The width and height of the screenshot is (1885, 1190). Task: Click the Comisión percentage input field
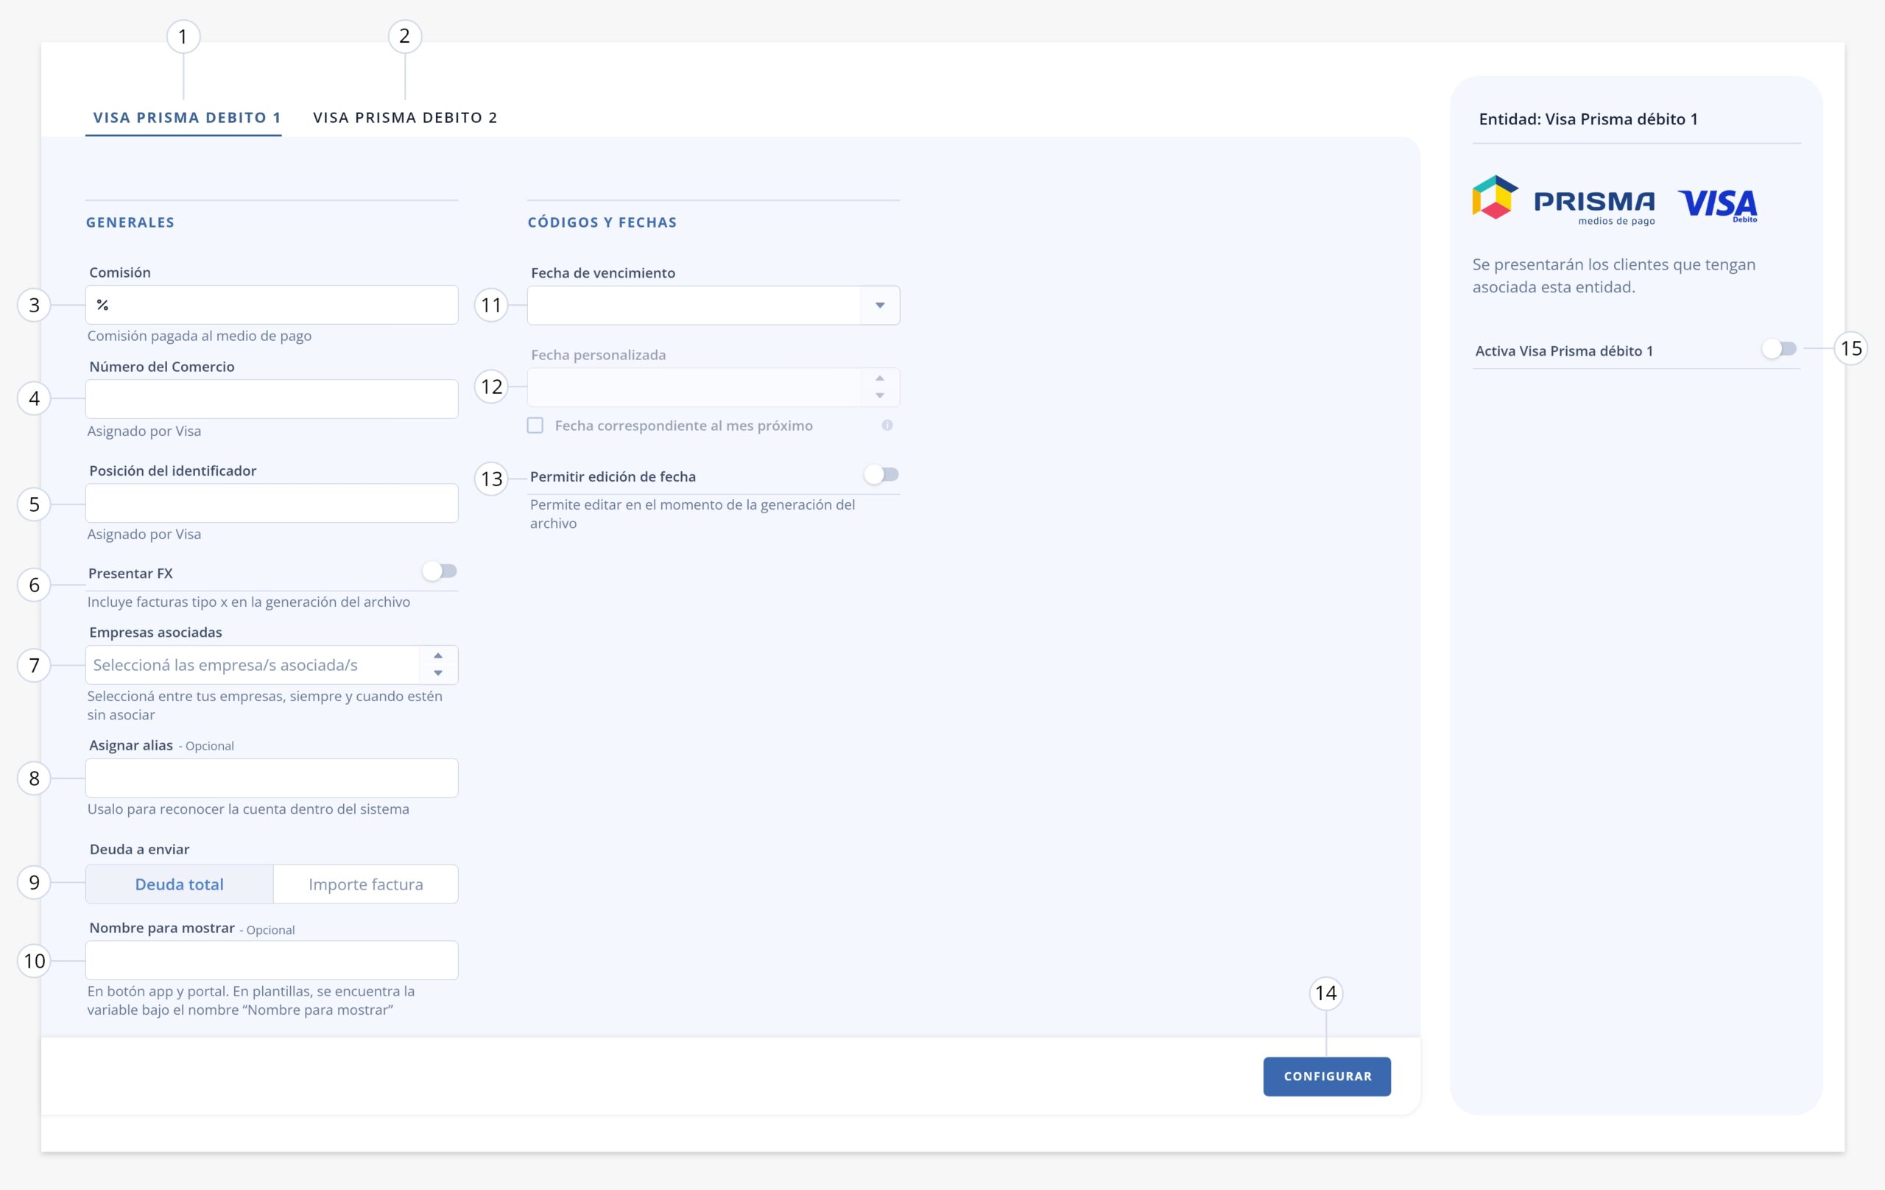[x=272, y=305]
